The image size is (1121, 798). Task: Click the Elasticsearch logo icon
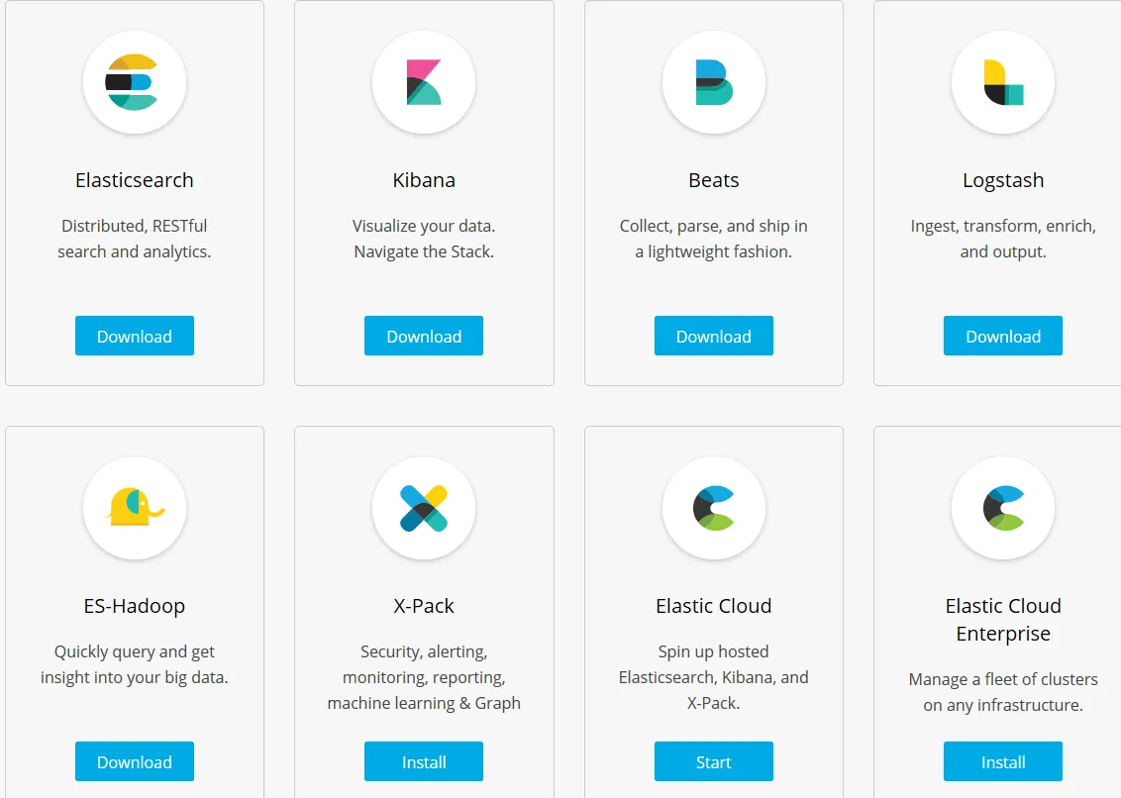pyautogui.click(x=135, y=82)
